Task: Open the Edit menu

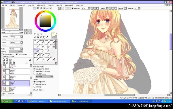Action: [12, 5]
